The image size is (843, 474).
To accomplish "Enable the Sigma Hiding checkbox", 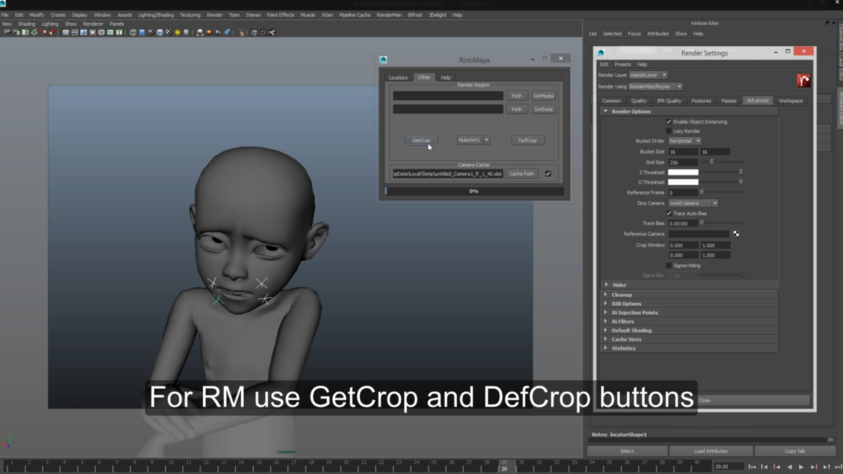I will tap(669, 265).
